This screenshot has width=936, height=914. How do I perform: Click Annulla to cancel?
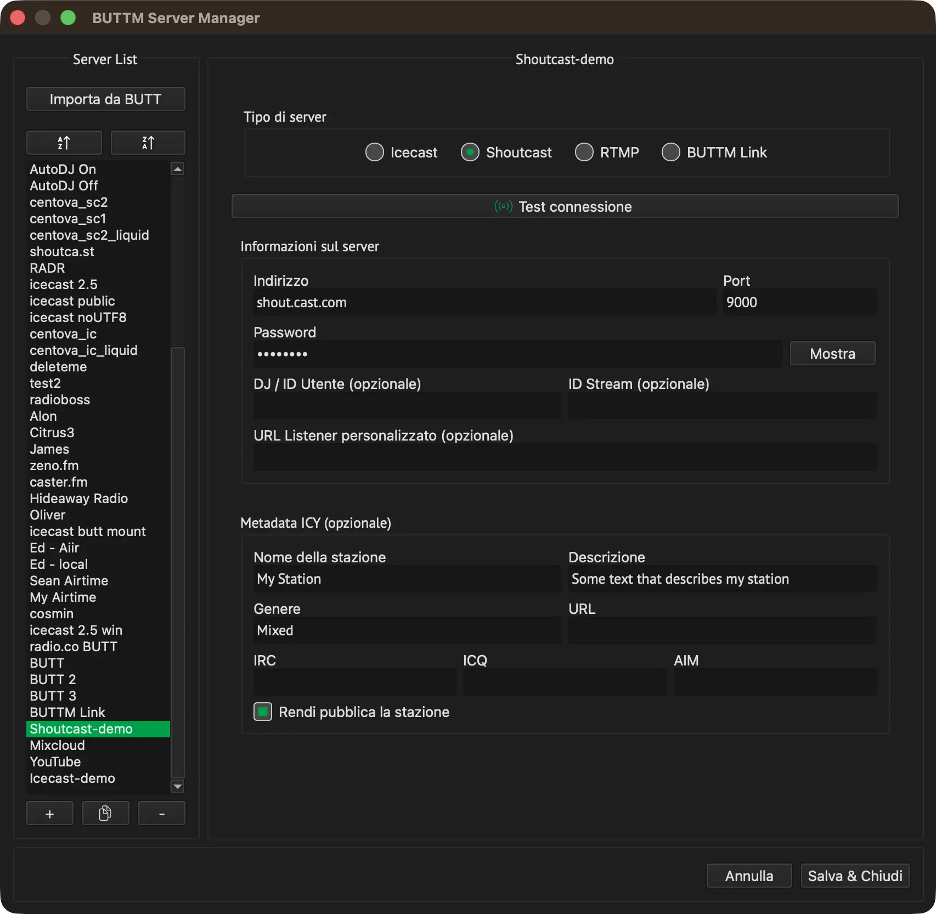749,876
